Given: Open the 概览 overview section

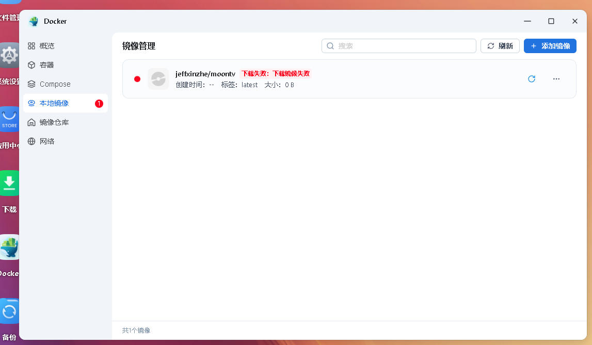Looking at the screenshot, I should (66, 46).
